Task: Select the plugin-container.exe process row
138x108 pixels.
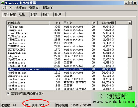Action: coord(62,69)
